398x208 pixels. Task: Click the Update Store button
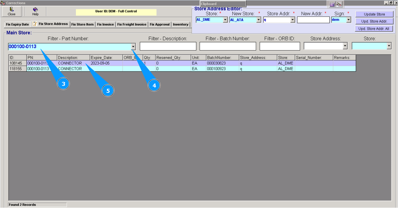(374, 14)
